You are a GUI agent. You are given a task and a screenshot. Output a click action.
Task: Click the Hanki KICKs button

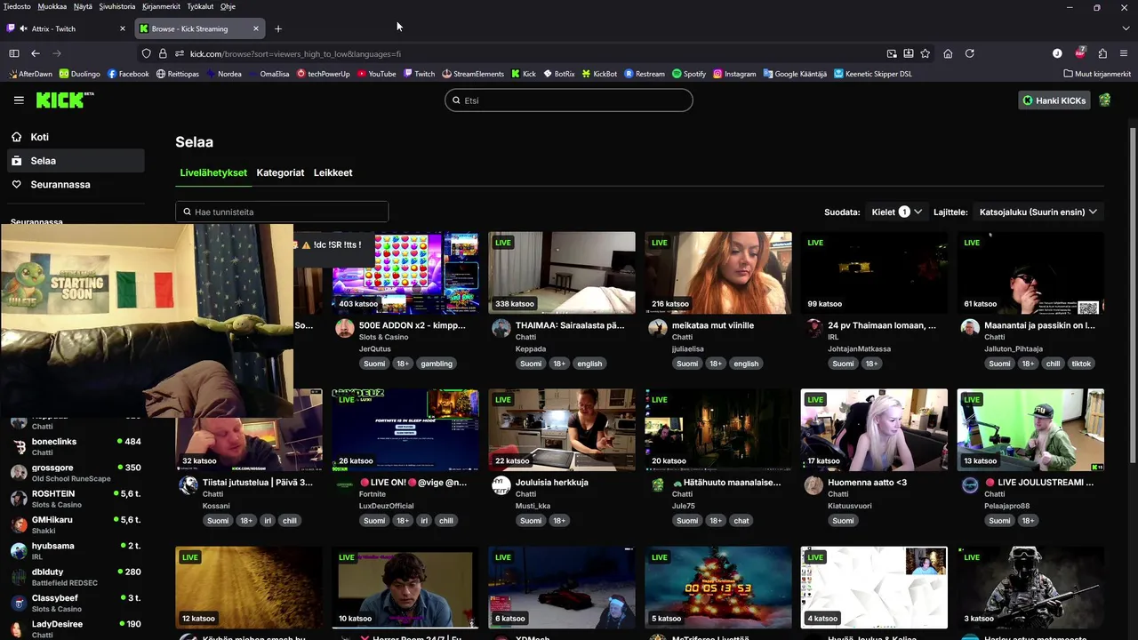(x=1054, y=100)
